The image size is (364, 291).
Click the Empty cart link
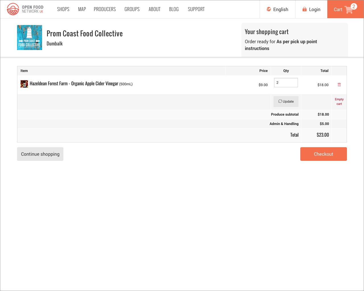pyautogui.click(x=339, y=101)
